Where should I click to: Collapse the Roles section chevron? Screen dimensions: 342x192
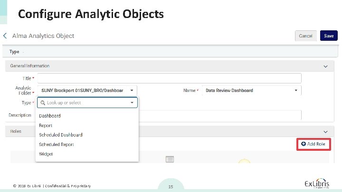pos(325,132)
